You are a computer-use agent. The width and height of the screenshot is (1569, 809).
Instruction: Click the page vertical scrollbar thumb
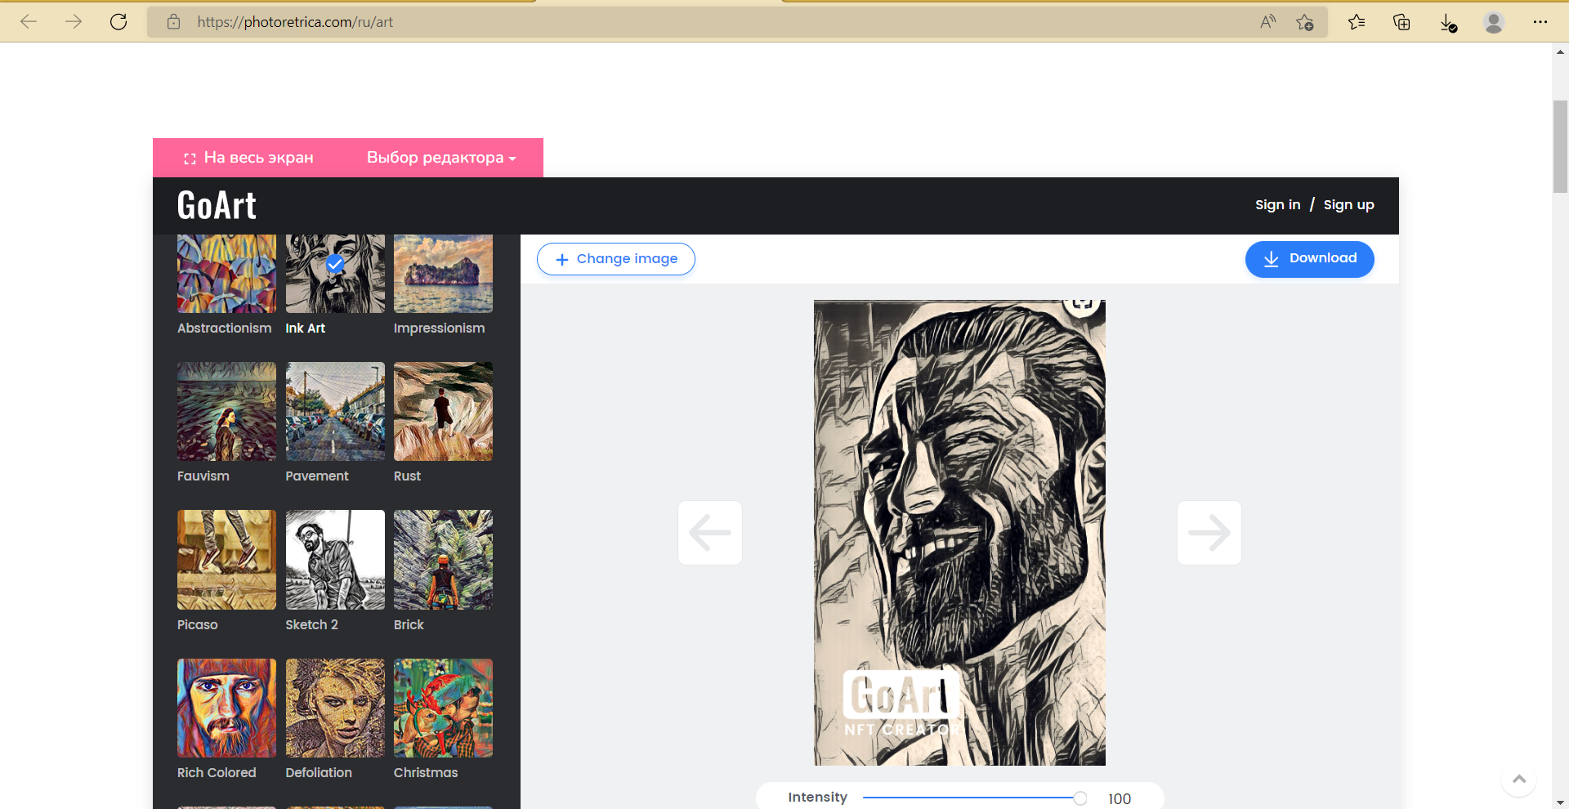(1560, 146)
